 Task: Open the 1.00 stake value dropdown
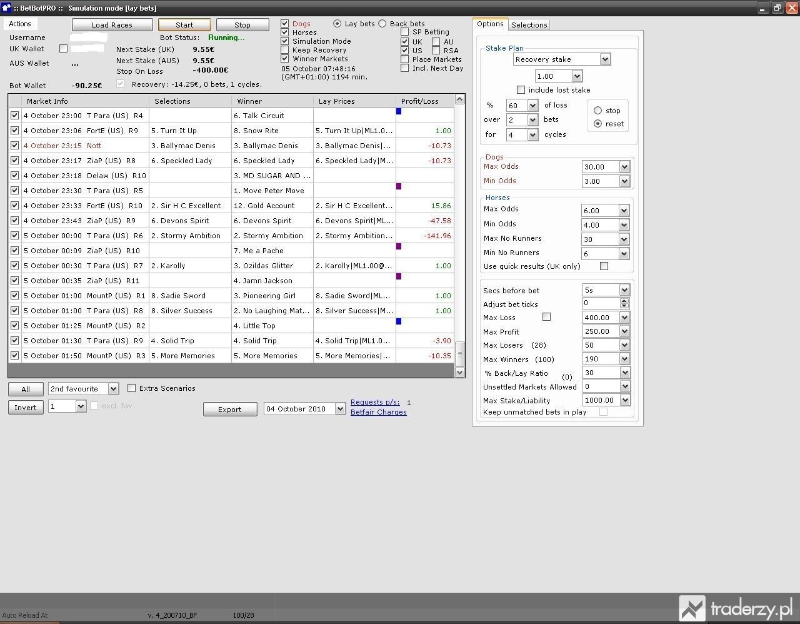coord(577,76)
